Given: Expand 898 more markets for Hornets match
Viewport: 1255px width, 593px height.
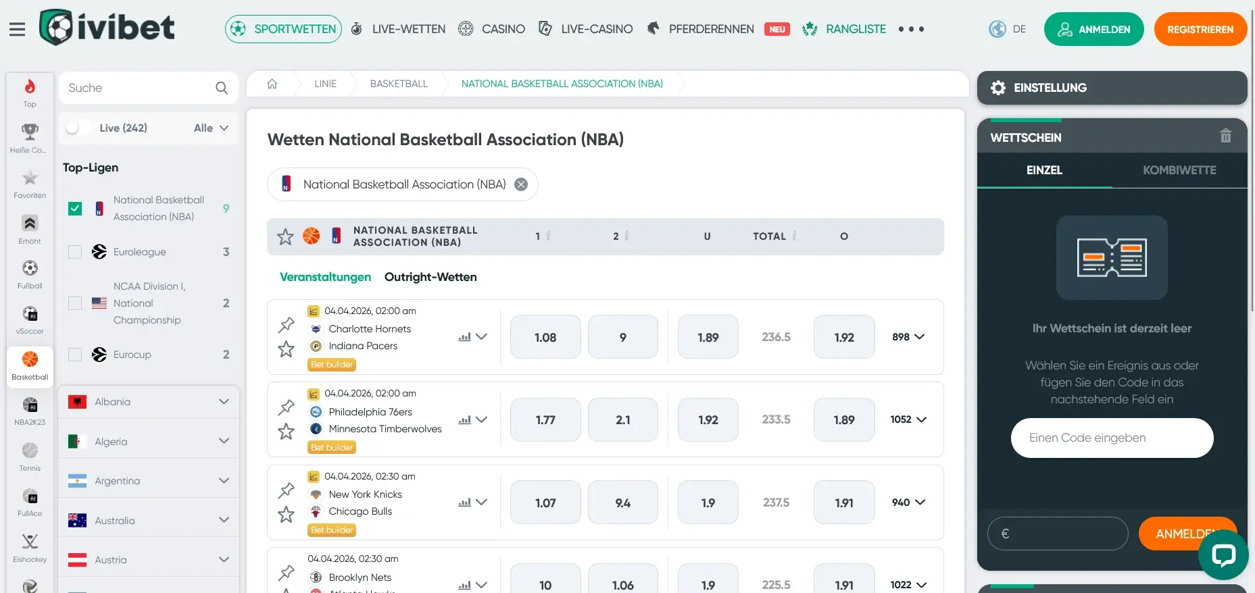Looking at the screenshot, I should click(908, 337).
